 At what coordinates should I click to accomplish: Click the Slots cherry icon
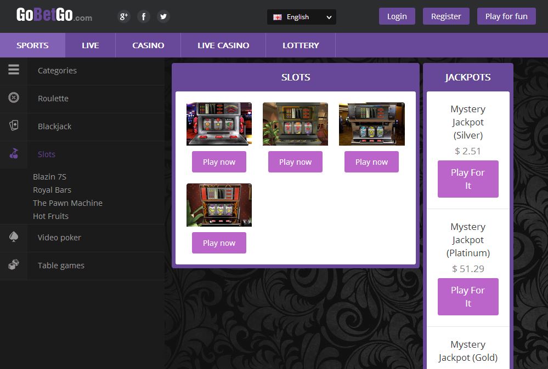pyautogui.click(x=14, y=153)
